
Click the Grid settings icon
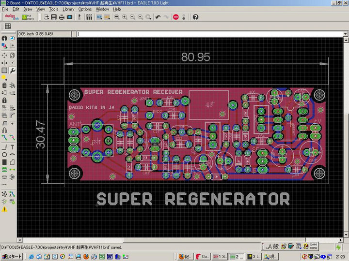point(8,26)
